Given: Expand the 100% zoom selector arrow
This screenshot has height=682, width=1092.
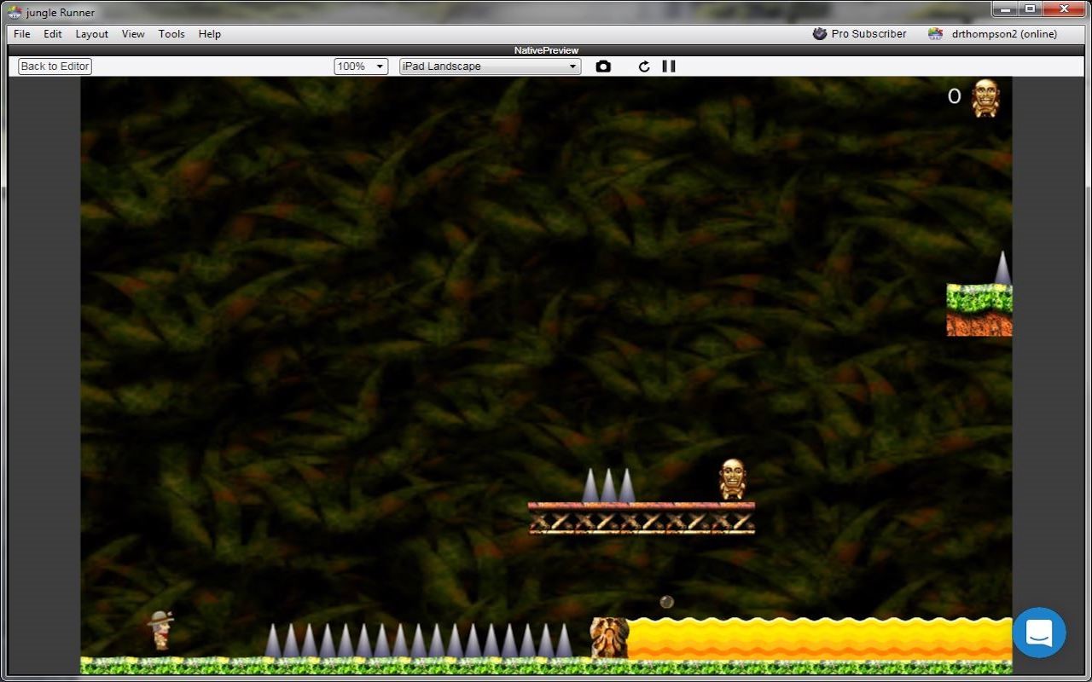Looking at the screenshot, I should pos(380,66).
